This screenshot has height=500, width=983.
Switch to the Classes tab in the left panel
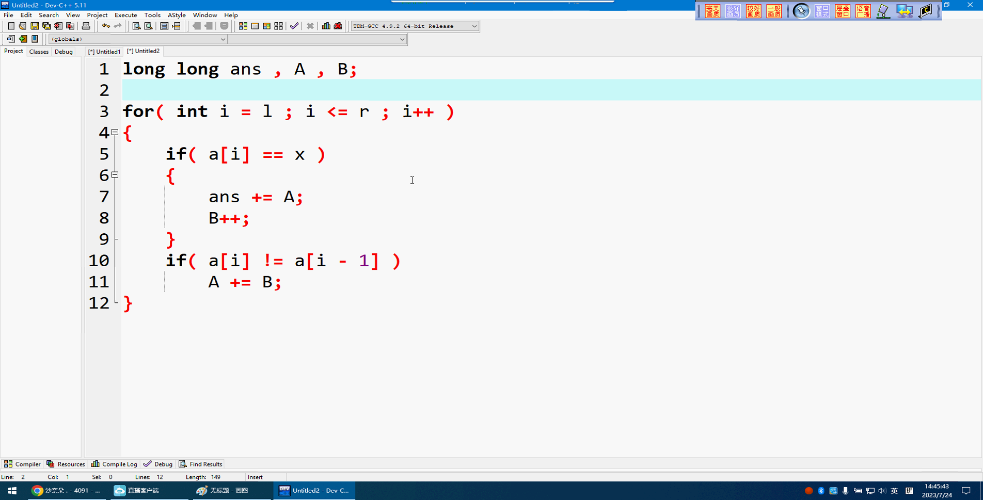39,52
